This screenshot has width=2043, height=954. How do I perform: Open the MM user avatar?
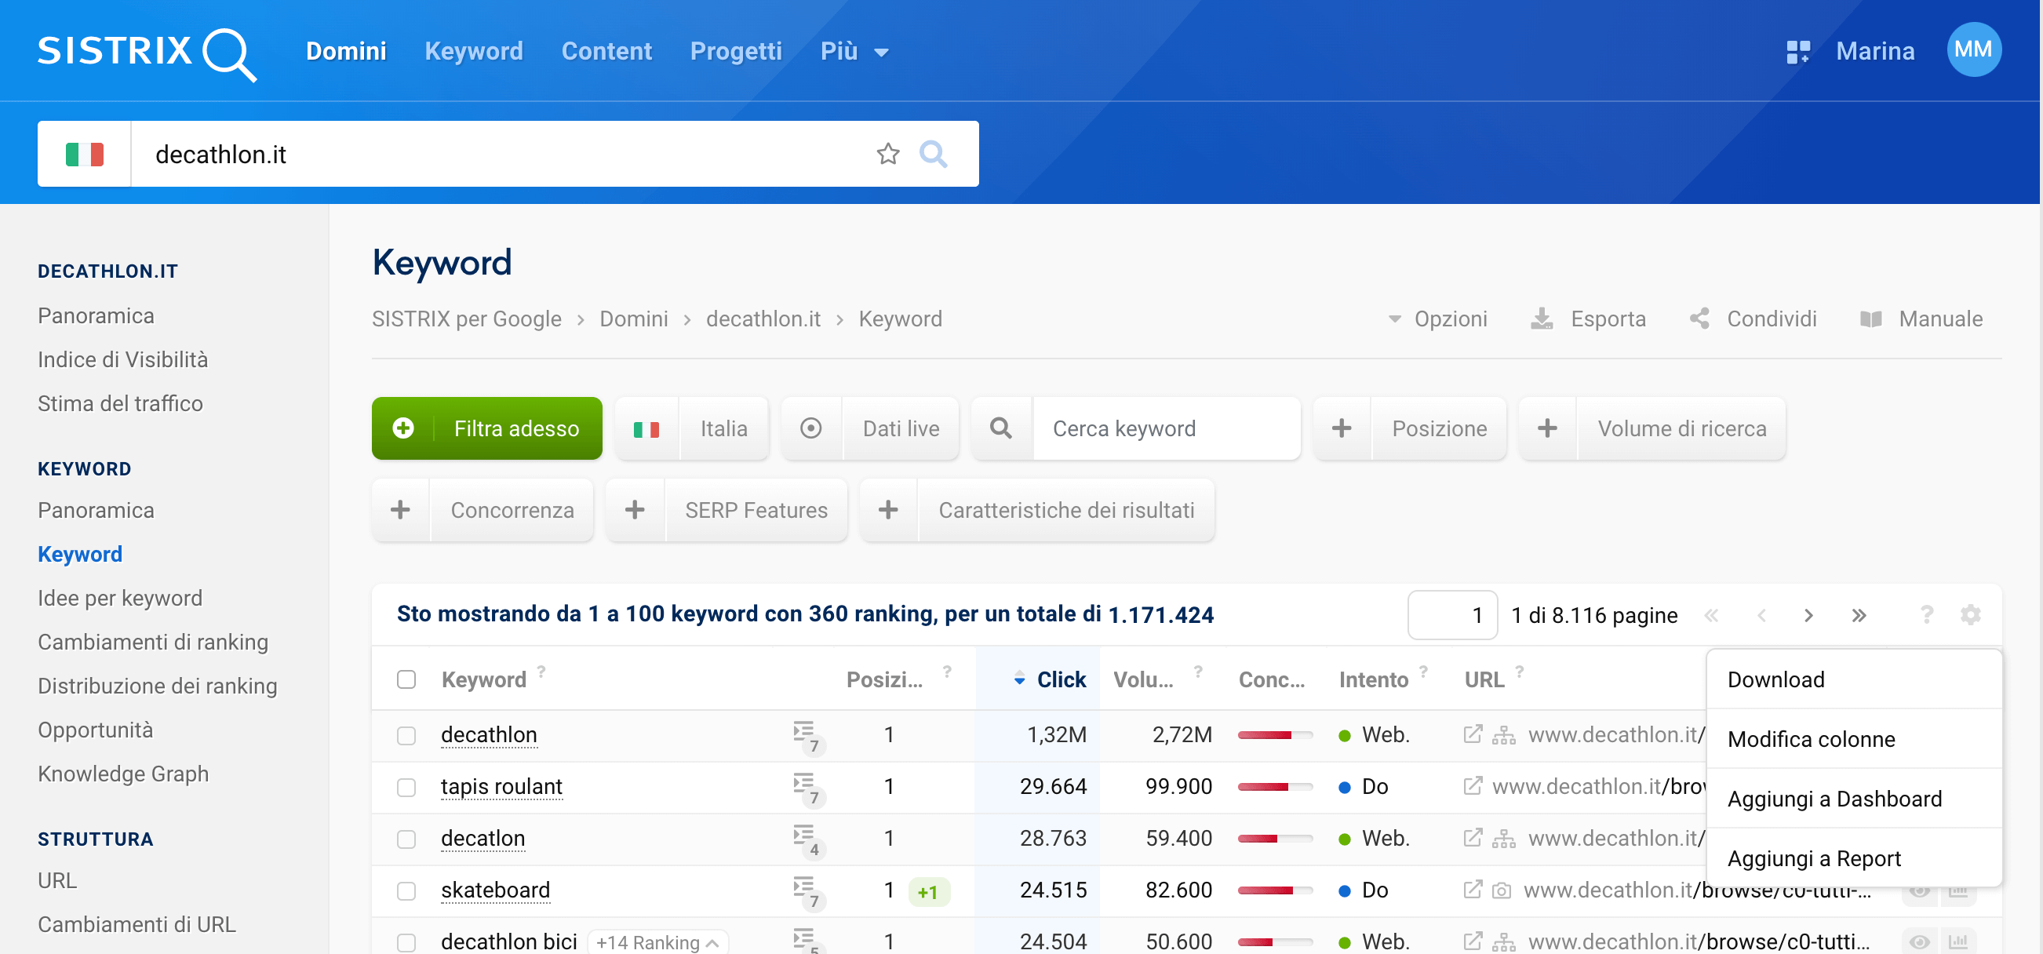tap(1972, 50)
